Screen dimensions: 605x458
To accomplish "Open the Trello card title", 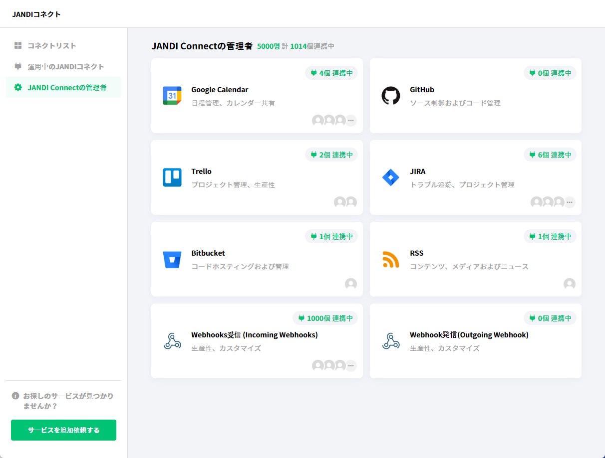I will pyautogui.click(x=201, y=171).
